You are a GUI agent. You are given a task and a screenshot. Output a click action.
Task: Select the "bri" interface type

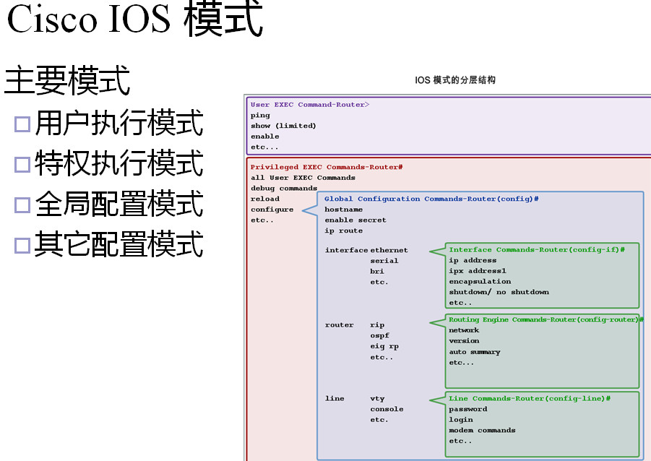tap(377, 272)
